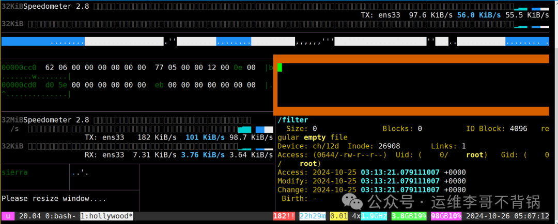Click the Please resize window message
Image resolution: width=558 pixels, height=224 pixels.
54,198
